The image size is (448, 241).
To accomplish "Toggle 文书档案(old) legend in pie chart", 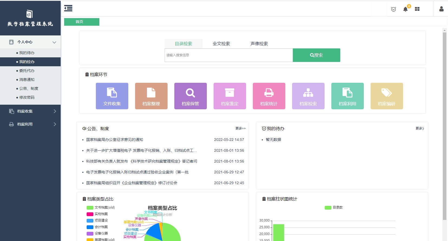I will [101, 207].
